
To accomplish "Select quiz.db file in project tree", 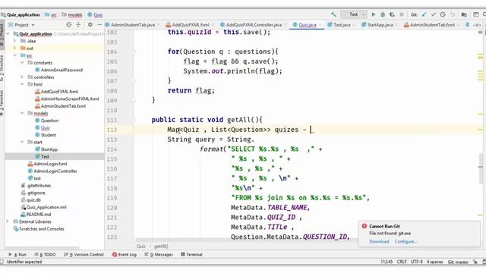I will coord(30,200).
